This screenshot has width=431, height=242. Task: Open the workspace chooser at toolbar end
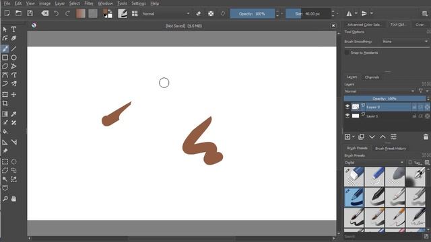click(425, 13)
